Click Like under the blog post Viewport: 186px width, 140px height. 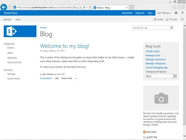[57, 78]
